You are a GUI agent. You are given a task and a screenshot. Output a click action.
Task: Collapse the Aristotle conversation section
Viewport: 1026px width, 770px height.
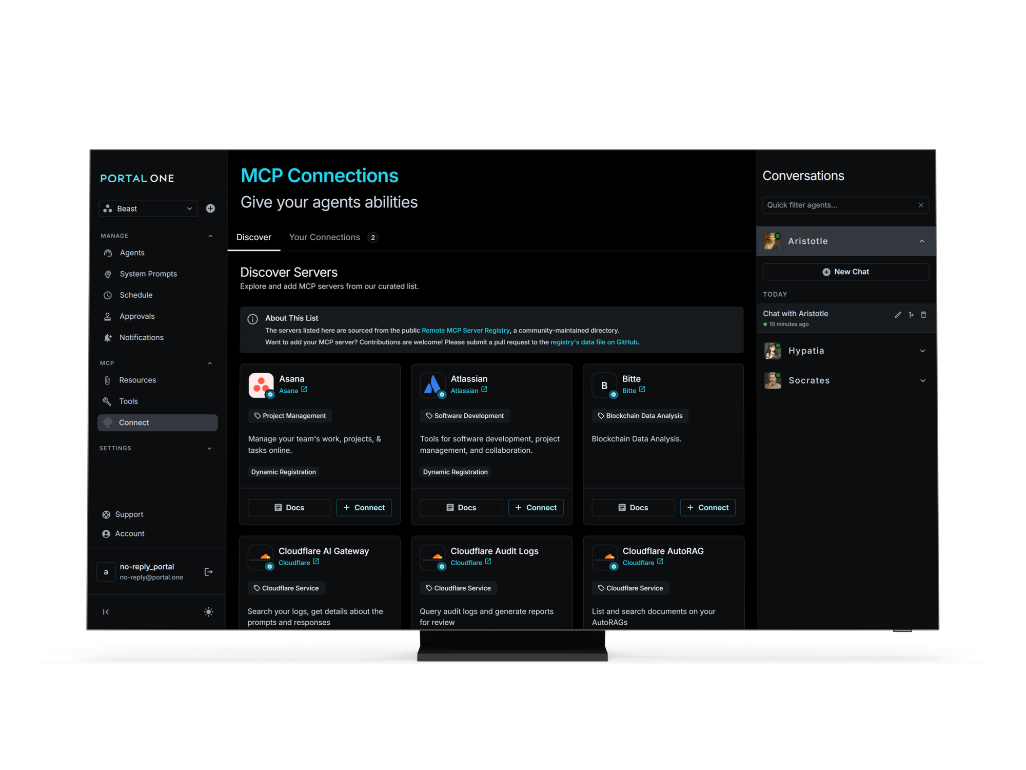click(x=922, y=241)
